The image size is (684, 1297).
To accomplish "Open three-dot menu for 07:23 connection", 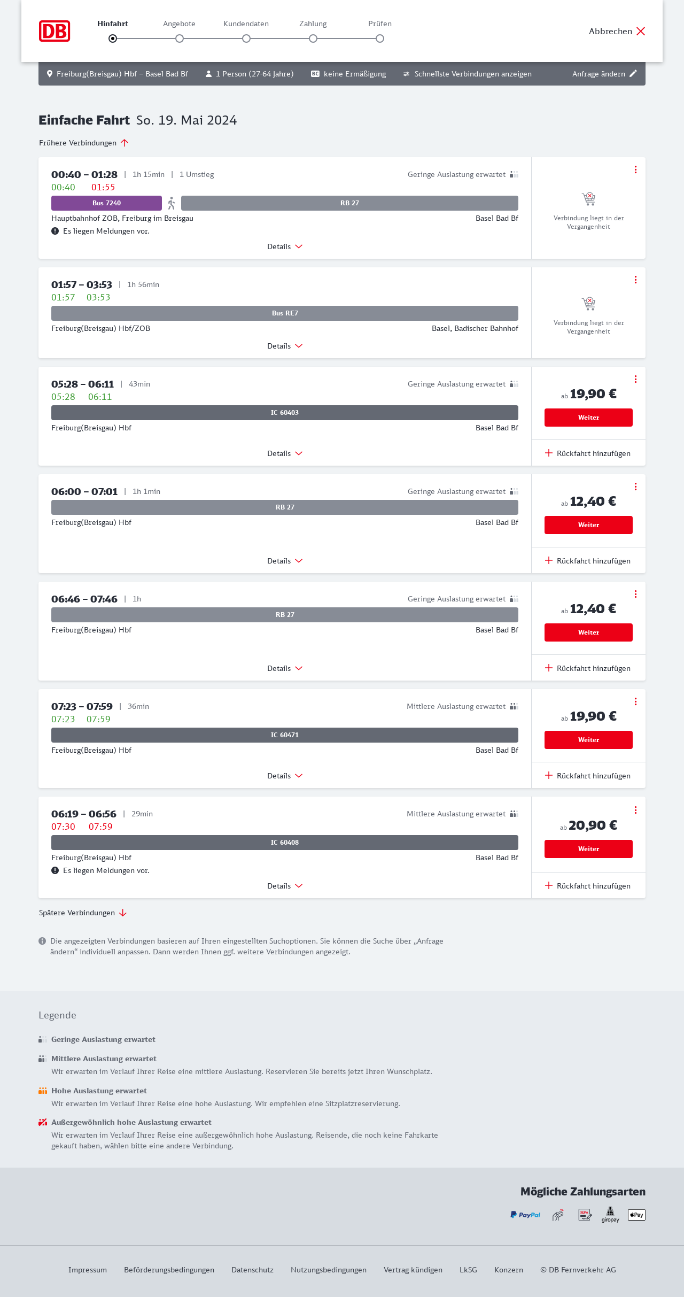I will click(635, 701).
